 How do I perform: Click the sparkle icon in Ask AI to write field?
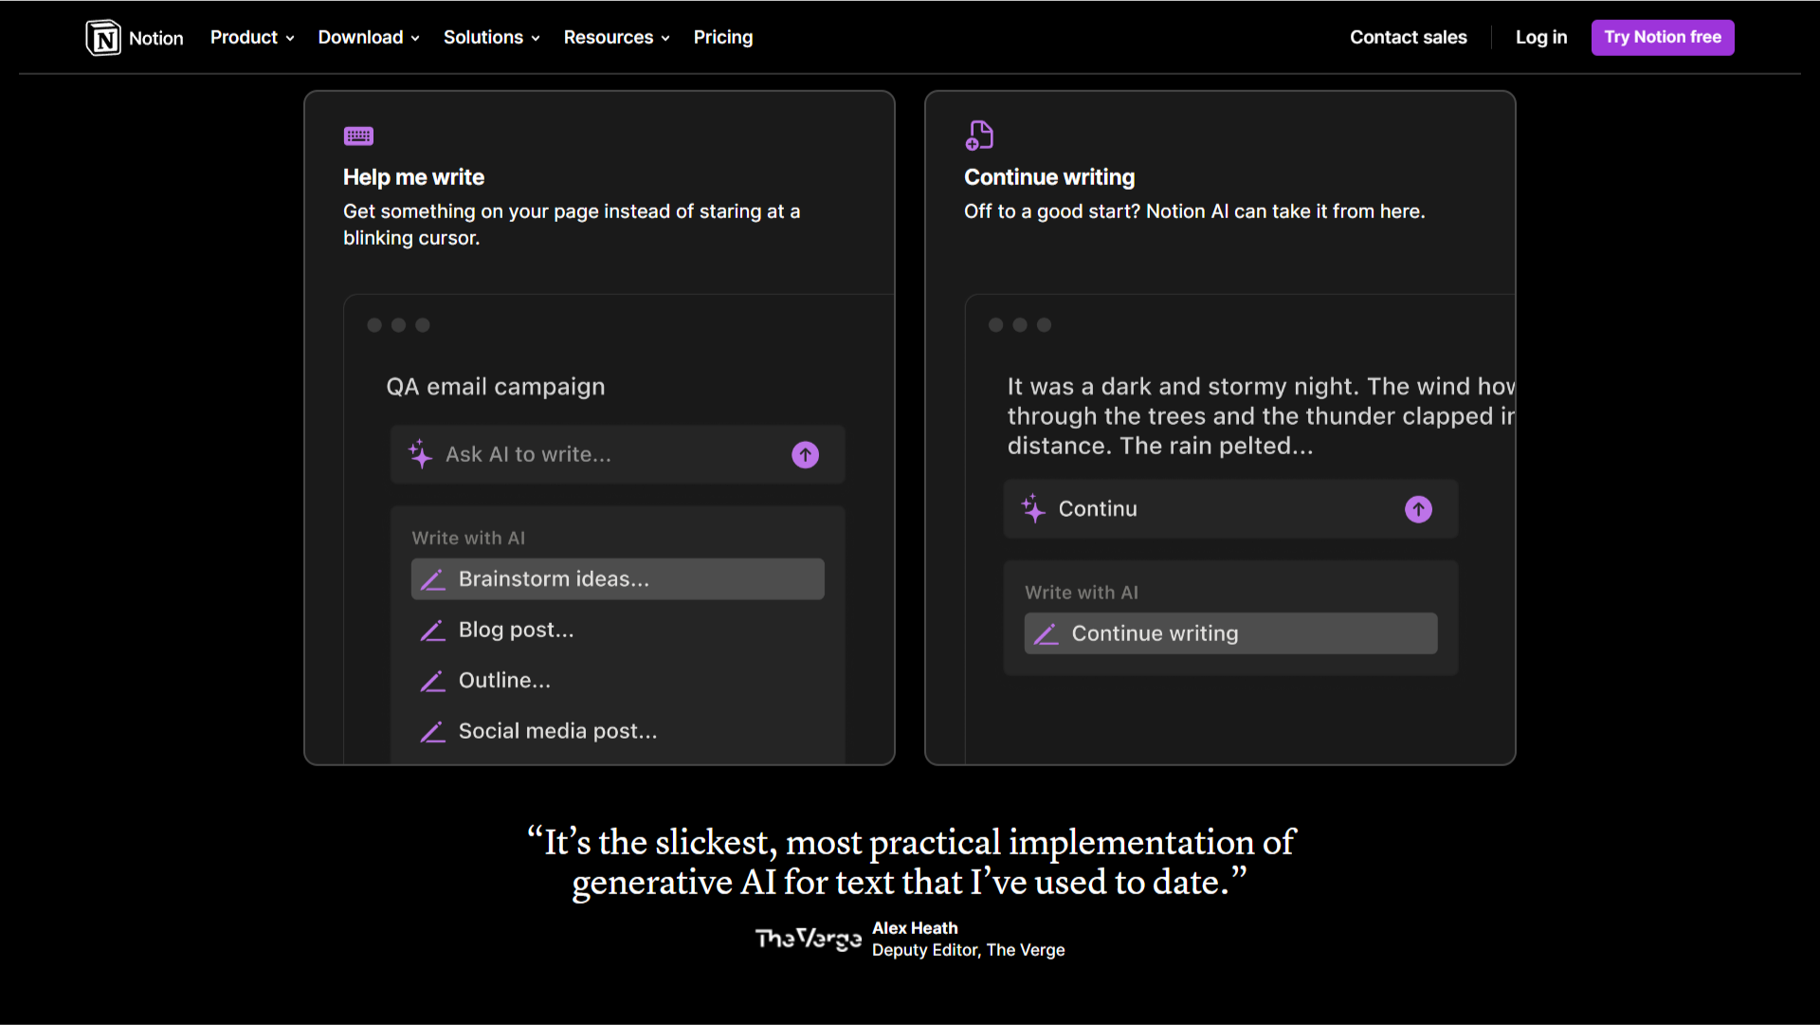420,454
